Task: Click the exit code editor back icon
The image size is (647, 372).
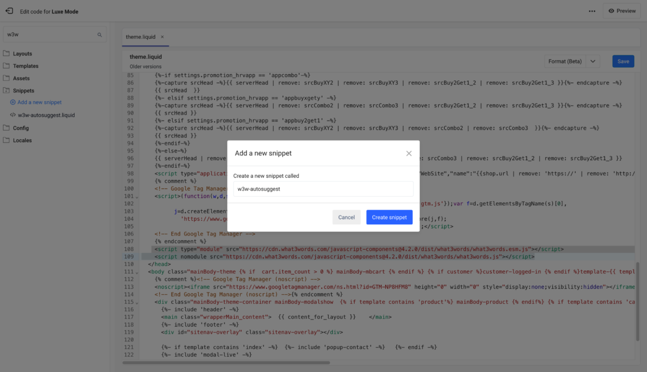Action: (9, 11)
